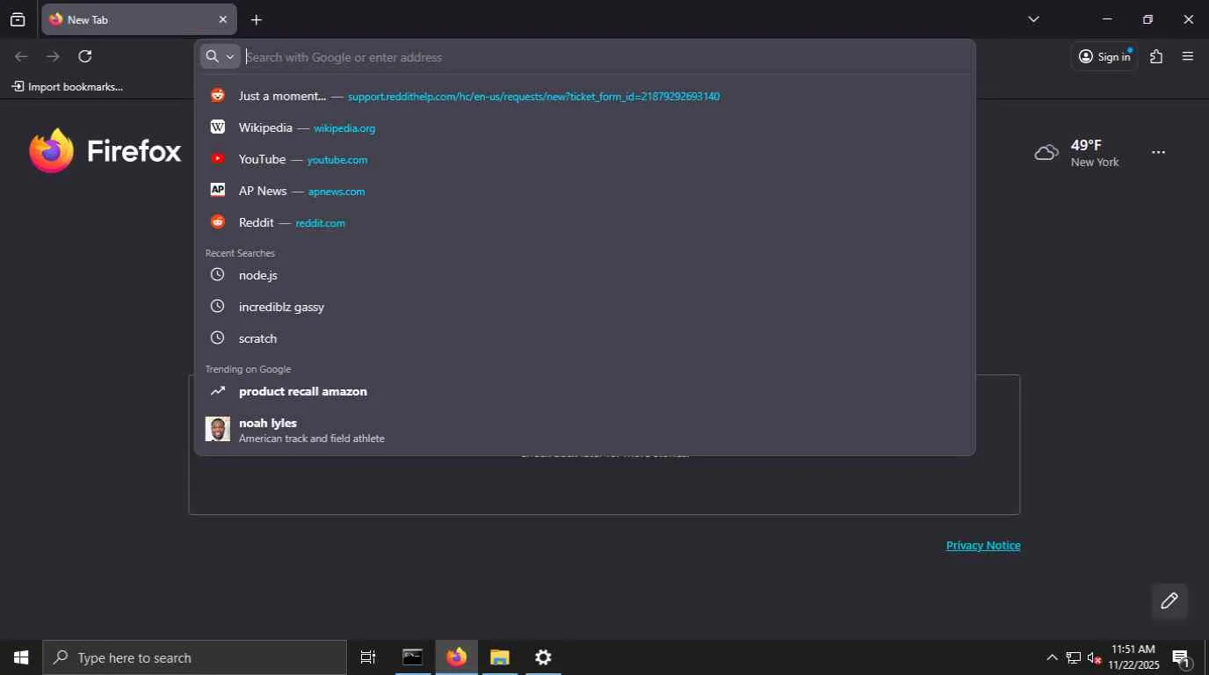
Task: Show hidden system tray icons
Action: 1052,657
